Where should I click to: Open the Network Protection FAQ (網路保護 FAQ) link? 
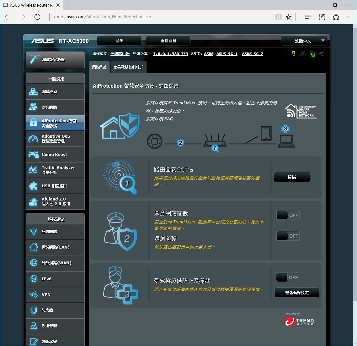pyautogui.click(x=159, y=119)
